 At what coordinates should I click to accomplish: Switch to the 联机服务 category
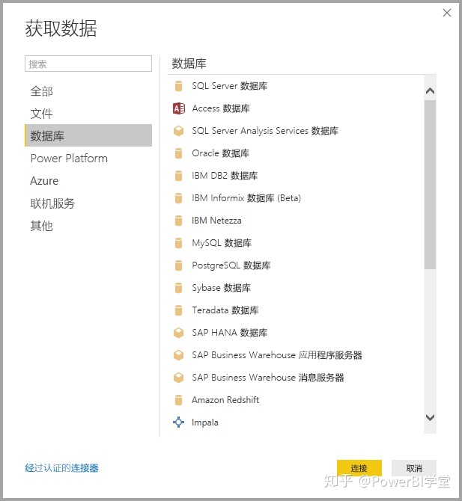pyautogui.click(x=88, y=203)
